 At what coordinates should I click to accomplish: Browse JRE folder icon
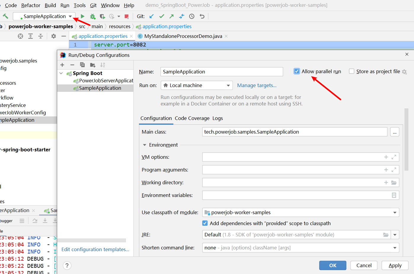386,235
